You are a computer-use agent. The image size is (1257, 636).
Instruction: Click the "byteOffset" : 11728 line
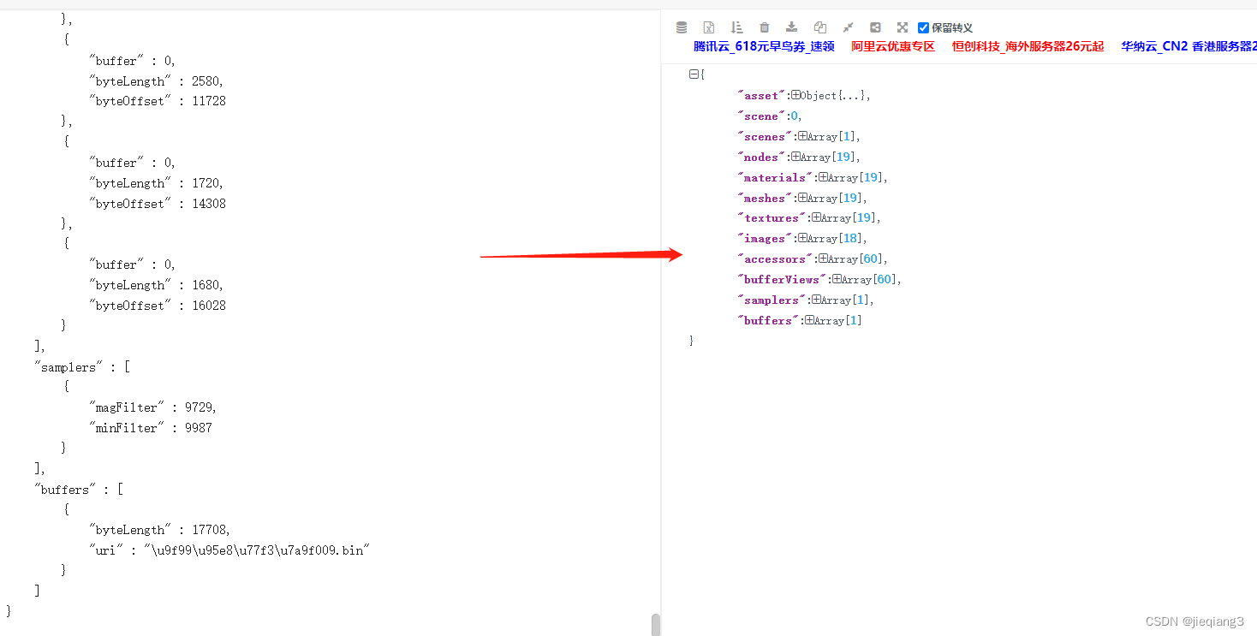[158, 101]
